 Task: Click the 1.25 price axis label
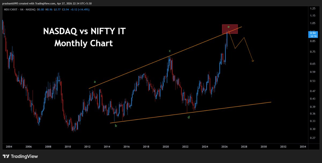pos(312,9)
